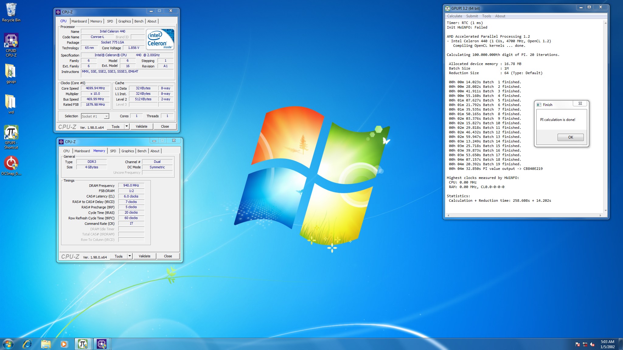Open Bench tab in top CPU-Z window

(x=139, y=21)
